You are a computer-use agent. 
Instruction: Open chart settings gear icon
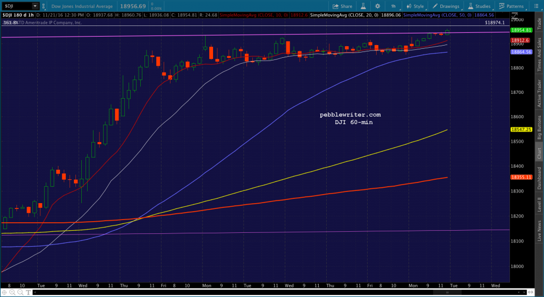point(378,6)
